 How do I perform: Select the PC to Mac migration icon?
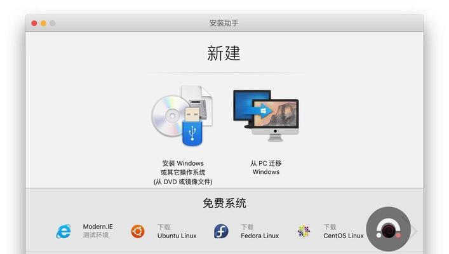coord(266,116)
